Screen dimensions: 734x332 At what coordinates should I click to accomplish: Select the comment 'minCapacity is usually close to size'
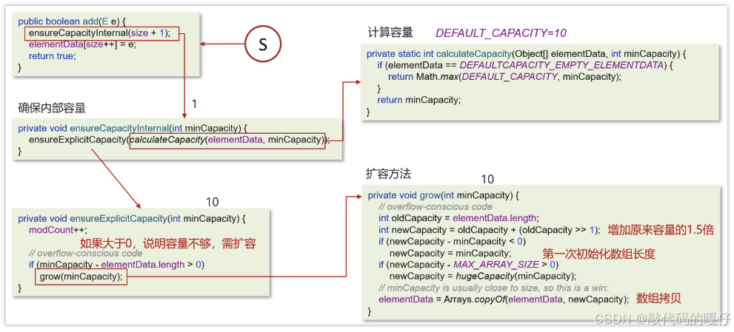[492, 288]
